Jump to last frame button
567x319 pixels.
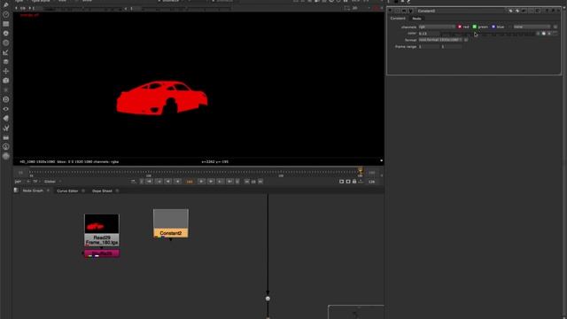[x=229, y=182]
